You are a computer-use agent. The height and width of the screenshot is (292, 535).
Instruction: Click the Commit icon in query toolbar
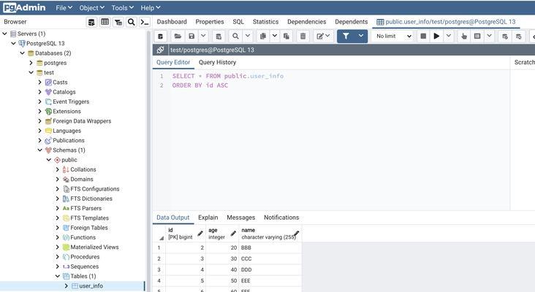tap(505, 36)
